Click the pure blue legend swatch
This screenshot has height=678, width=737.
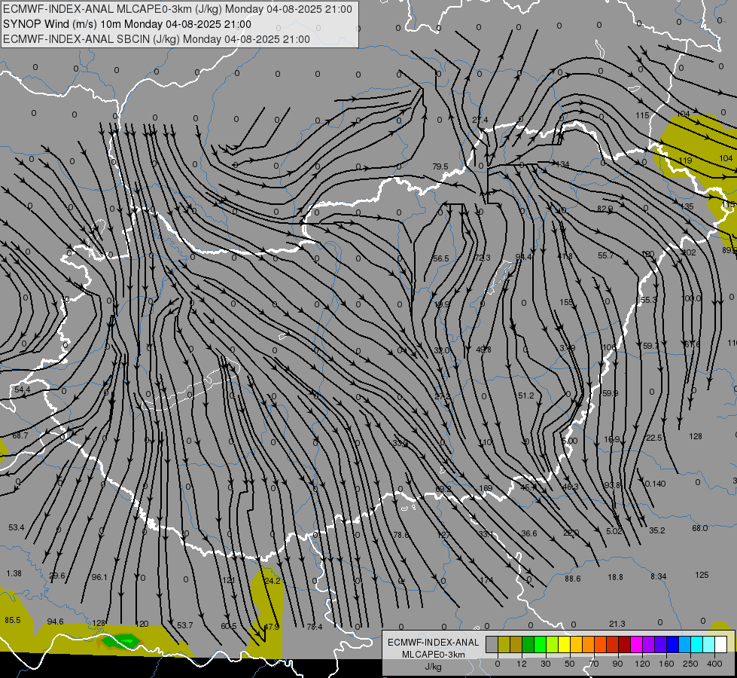pyautogui.click(x=673, y=644)
